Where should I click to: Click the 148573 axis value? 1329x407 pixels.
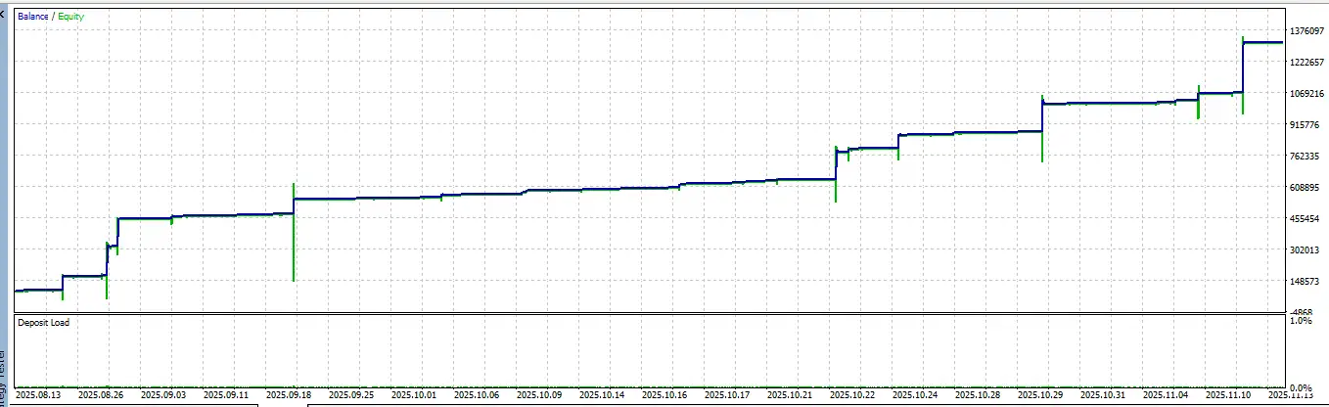coord(1306,282)
